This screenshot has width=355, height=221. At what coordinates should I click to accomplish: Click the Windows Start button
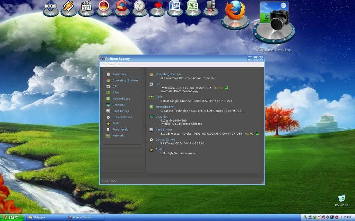tap(12, 217)
